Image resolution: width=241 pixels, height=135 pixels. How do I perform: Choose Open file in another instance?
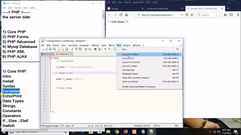click(149, 78)
